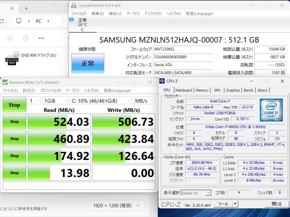Click the paste icon in Explorer toolbar

pyautogui.click(x=26, y=38)
